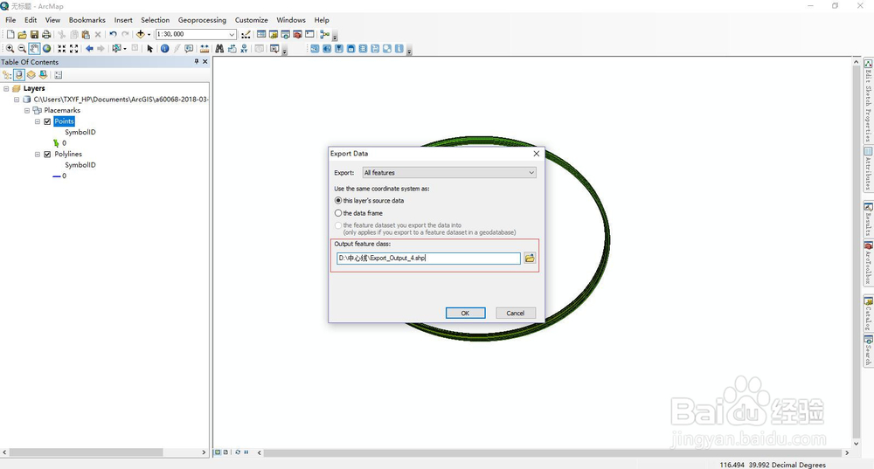874x469 pixels.
Task: Uncheck the Points layer visibility checkbox
Action: point(47,121)
